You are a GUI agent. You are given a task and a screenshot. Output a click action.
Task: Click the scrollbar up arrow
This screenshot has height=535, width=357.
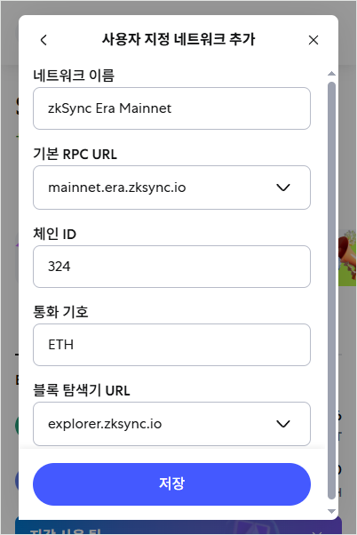(331, 74)
